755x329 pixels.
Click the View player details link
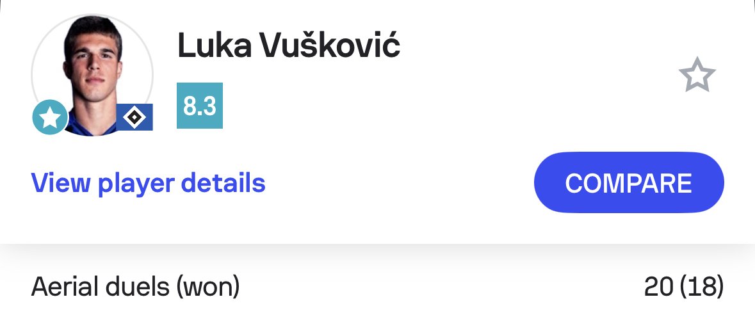[x=148, y=184]
